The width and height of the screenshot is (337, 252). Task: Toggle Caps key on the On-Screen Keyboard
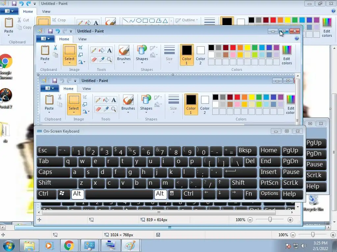point(53,172)
